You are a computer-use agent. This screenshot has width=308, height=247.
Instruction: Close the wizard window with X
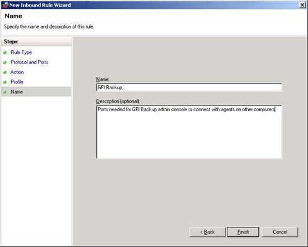[x=302, y=5]
